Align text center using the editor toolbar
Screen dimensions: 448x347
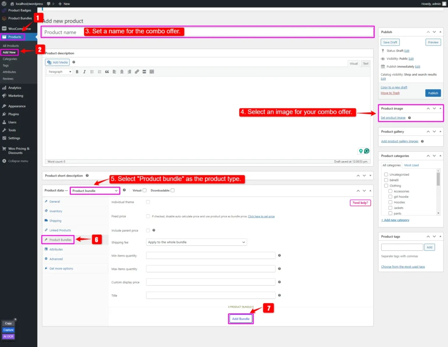click(x=122, y=72)
